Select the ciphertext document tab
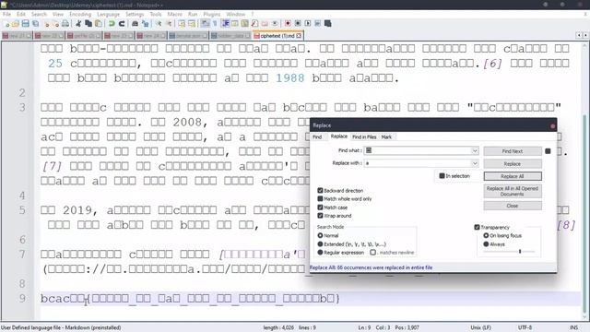Image resolution: width=590 pixels, height=332 pixels. (278, 36)
